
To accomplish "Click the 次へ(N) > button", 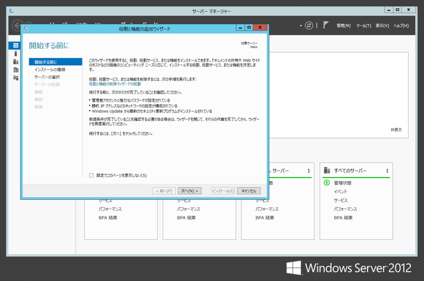I will (189, 191).
